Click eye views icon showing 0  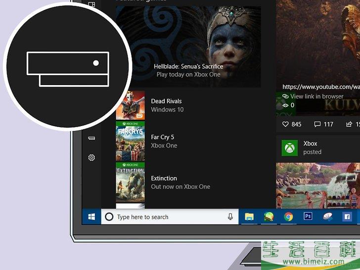coord(285,105)
